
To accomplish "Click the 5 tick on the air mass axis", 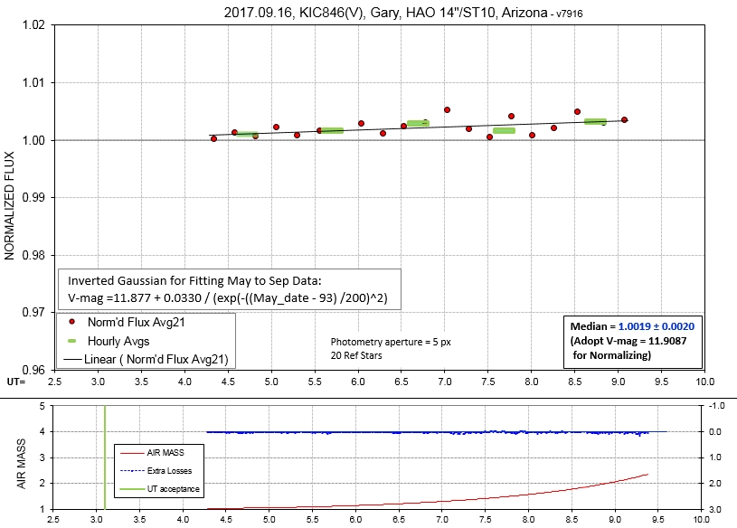I will click(43, 406).
